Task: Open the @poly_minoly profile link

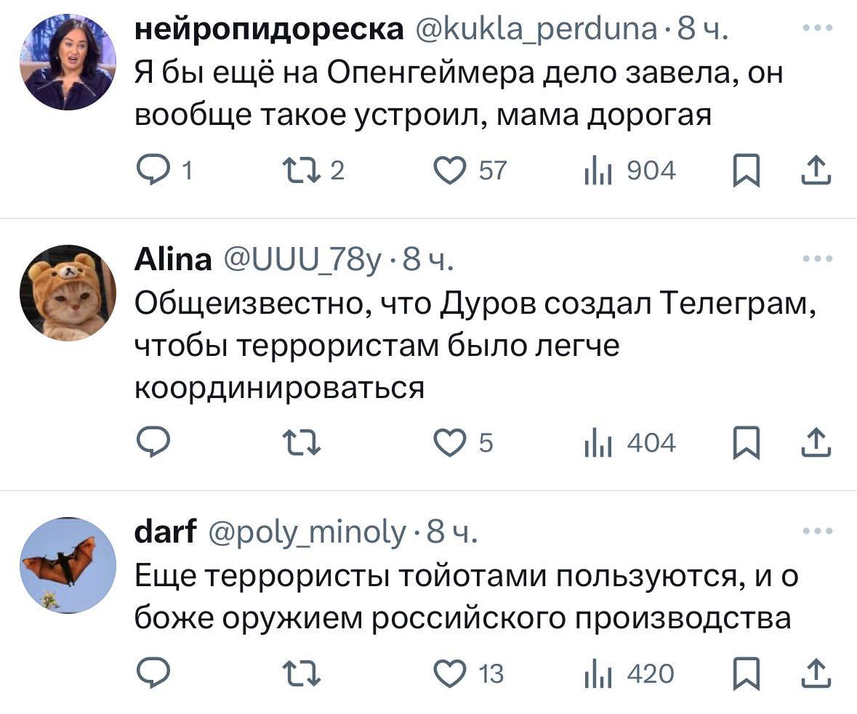Action: pyautogui.click(x=307, y=532)
